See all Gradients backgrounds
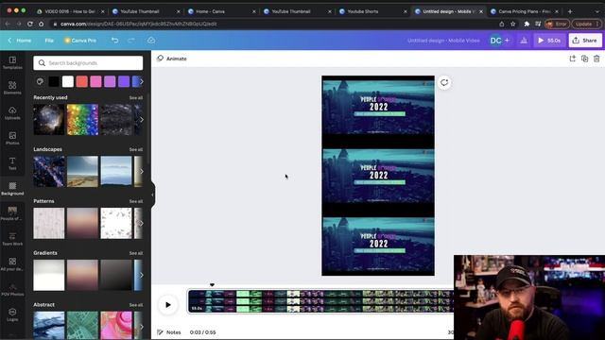 click(x=136, y=253)
